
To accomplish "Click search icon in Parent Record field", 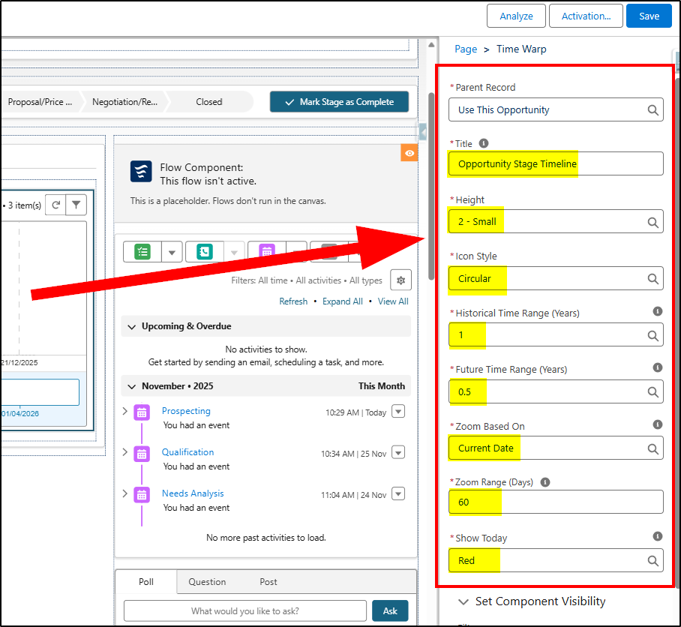I will pyautogui.click(x=652, y=110).
